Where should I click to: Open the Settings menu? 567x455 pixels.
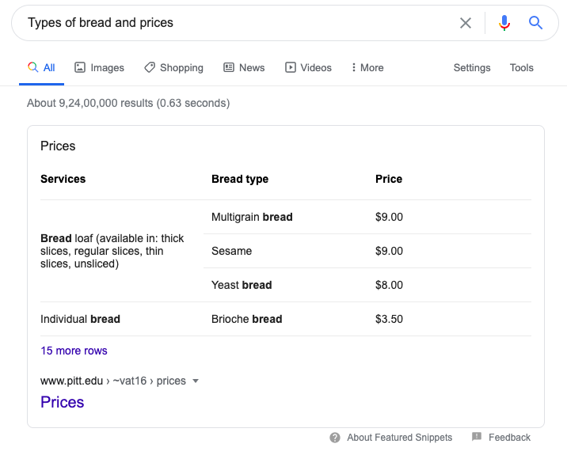pyautogui.click(x=472, y=68)
